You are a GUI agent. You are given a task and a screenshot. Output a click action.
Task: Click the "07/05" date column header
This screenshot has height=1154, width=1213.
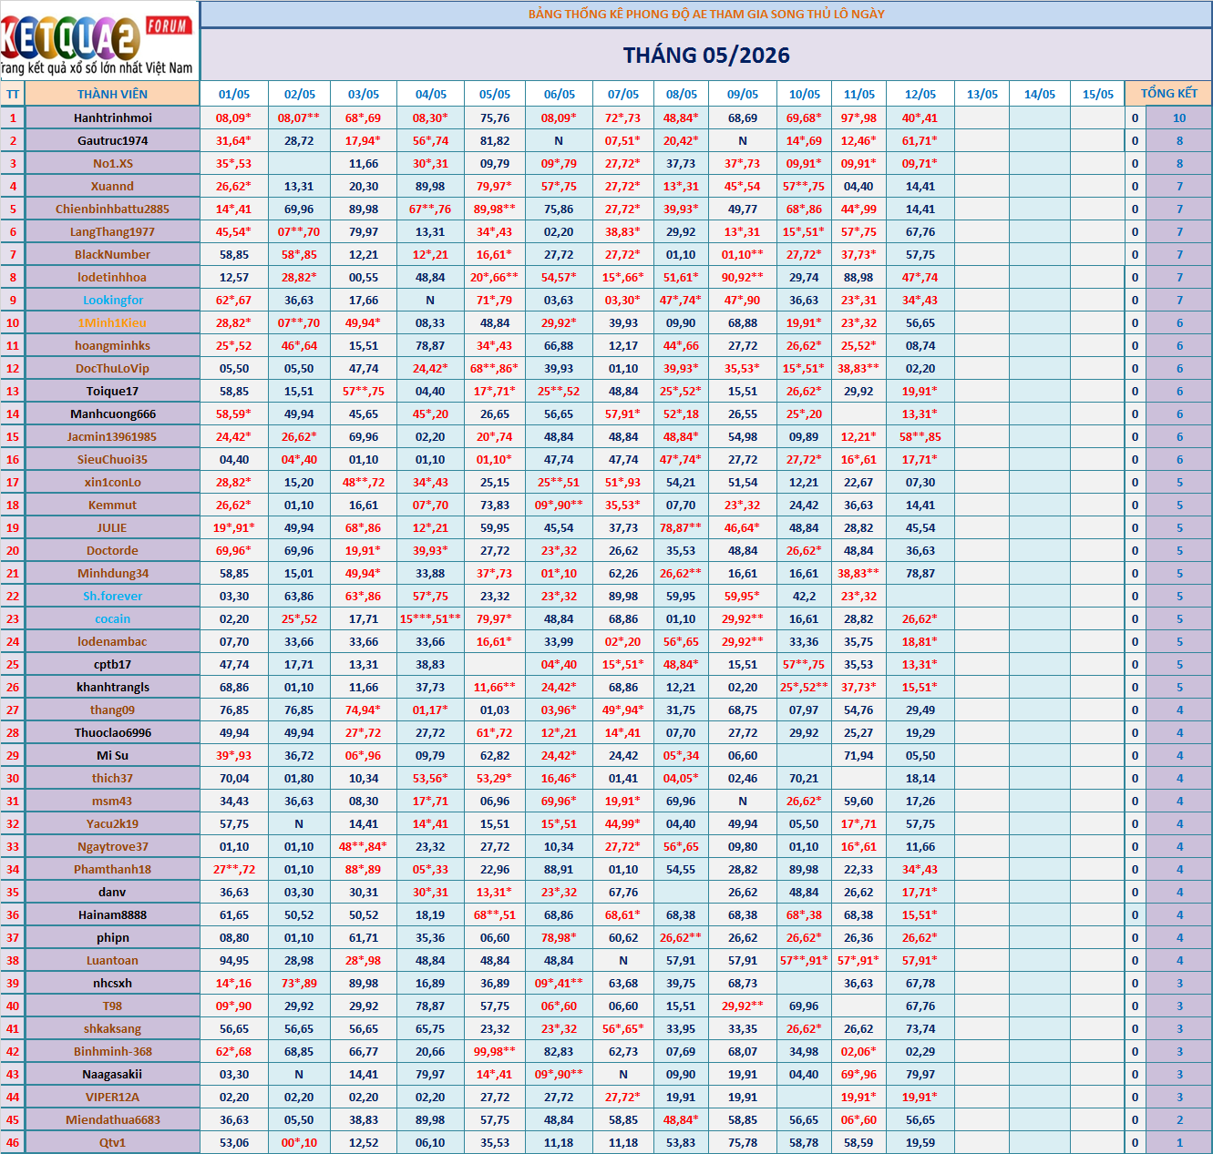tap(623, 94)
